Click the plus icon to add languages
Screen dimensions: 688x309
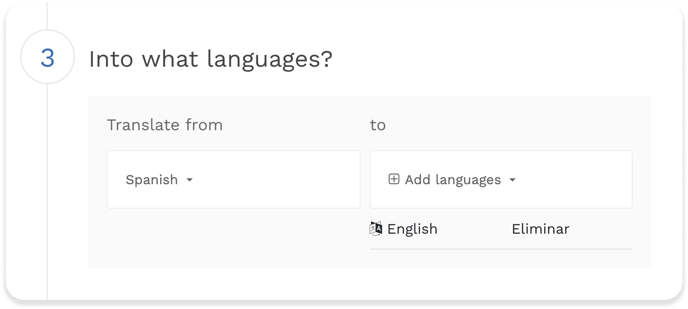(x=393, y=180)
